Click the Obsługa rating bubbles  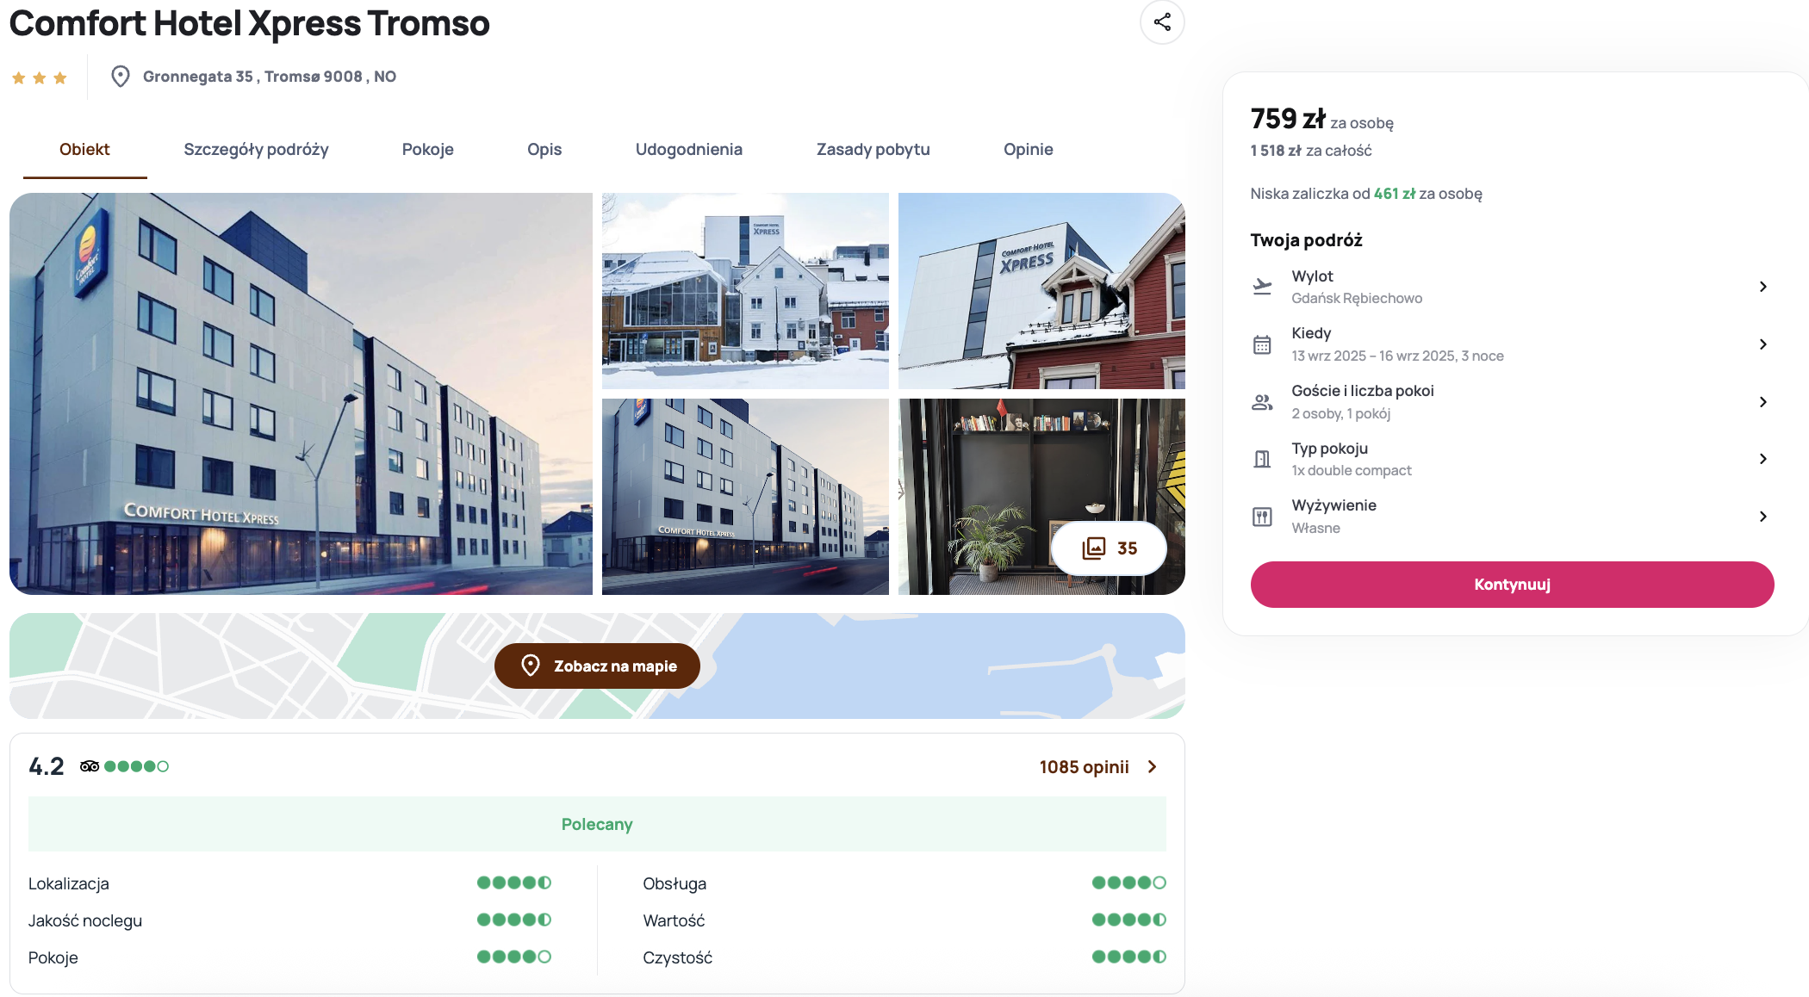(x=1128, y=882)
